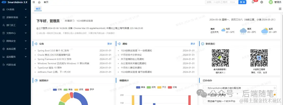Click the 搜索 button
283x105 pixels.
click(x=243, y=2)
